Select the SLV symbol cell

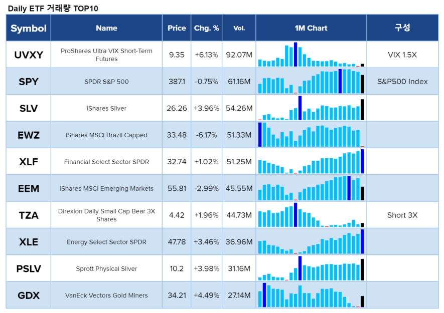point(28,108)
